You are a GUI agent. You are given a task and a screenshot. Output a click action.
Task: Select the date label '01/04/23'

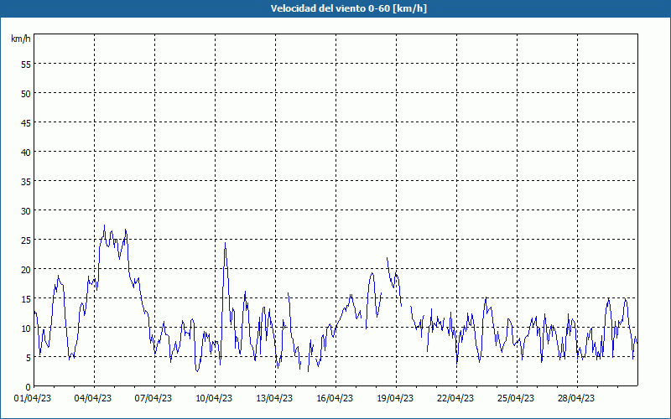33,398
